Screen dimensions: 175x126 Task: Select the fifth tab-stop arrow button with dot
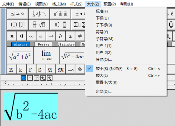coord(50,78)
